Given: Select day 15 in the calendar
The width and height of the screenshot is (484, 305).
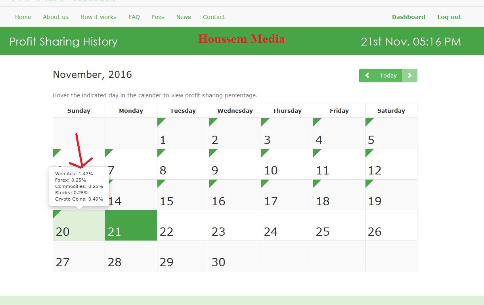Looking at the screenshot, I should tap(183, 195).
